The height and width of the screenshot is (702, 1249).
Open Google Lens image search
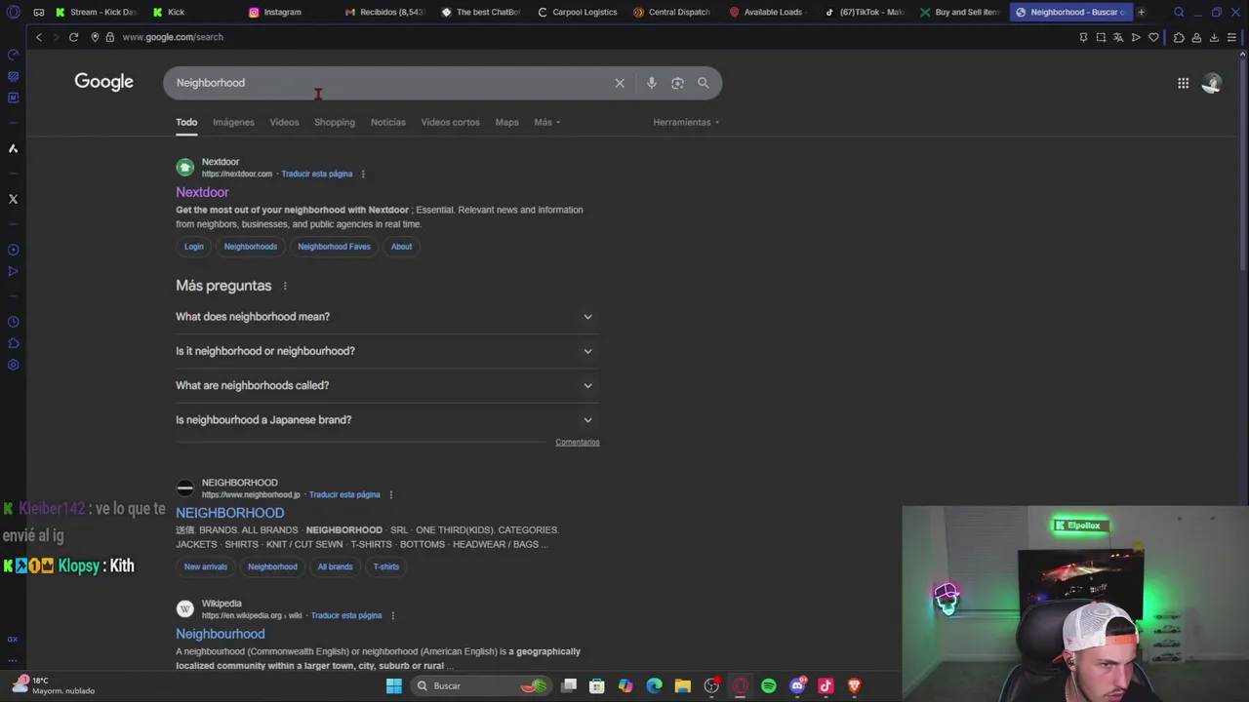coord(677,83)
